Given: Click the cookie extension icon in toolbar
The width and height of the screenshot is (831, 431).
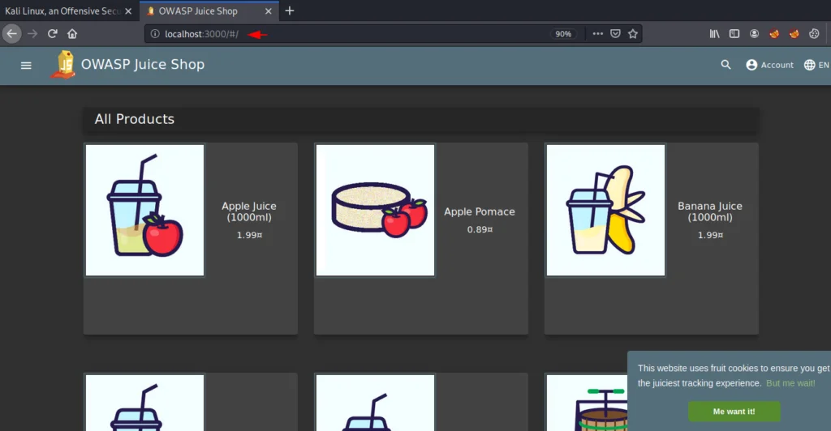Looking at the screenshot, I should point(814,34).
